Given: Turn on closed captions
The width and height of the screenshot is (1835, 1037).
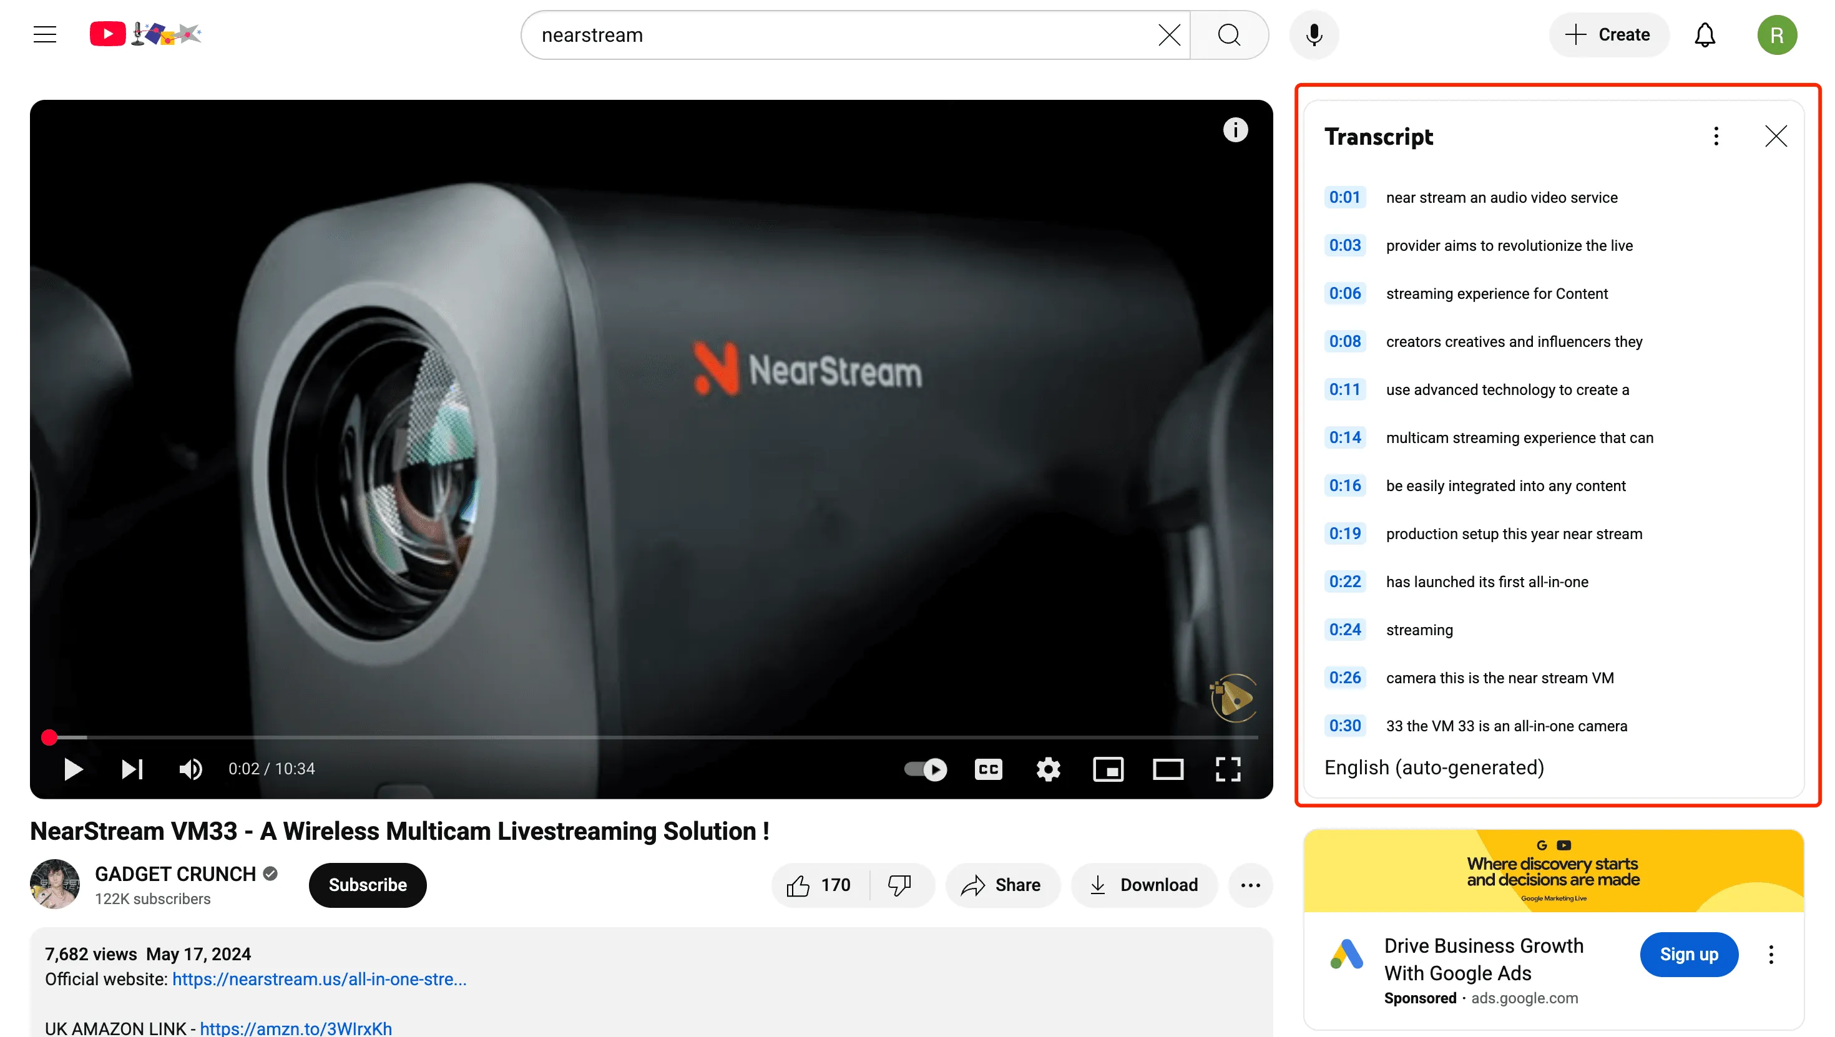Looking at the screenshot, I should tap(988, 769).
